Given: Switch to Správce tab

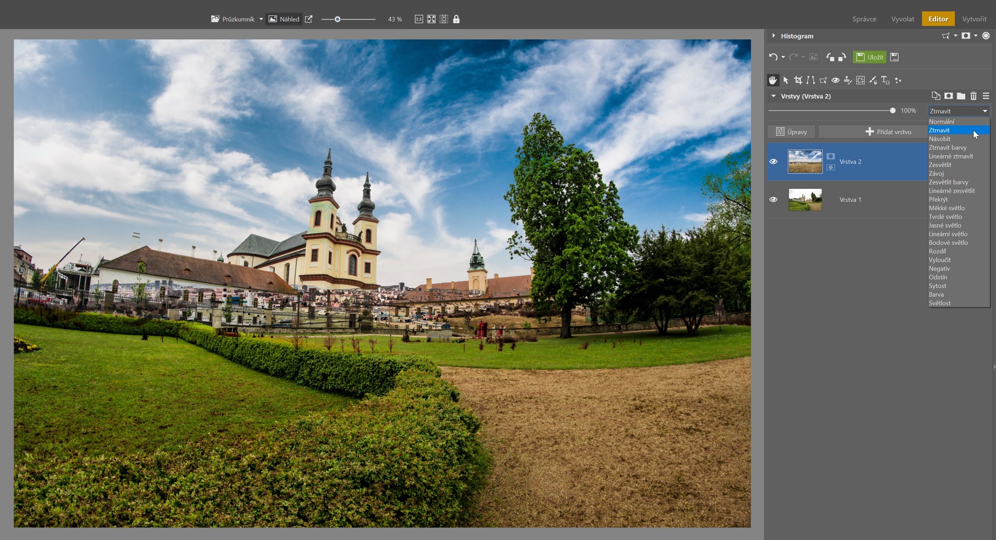Looking at the screenshot, I should coord(864,19).
